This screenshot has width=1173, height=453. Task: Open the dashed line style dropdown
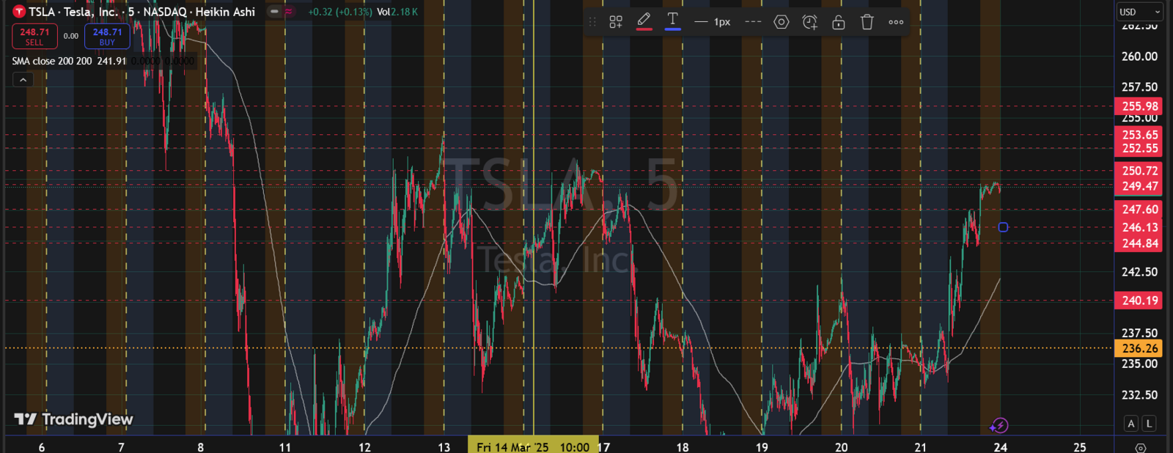point(753,22)
